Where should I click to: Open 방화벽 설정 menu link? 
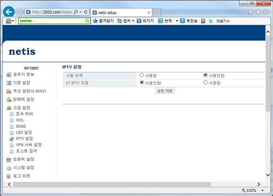(x=24, y=99)
